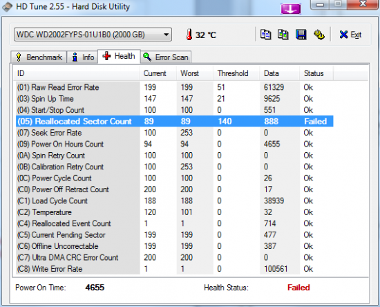Click the copy screenshot icon in toolbar
This screenshot has height=307, width=380.
point(283,35)
